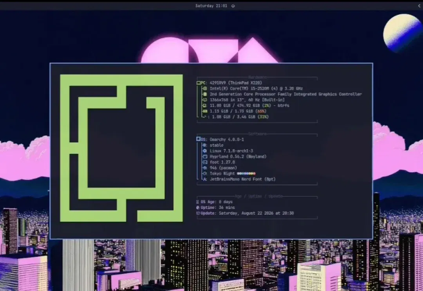Select the text "(pacman)"

coord(228,167)
